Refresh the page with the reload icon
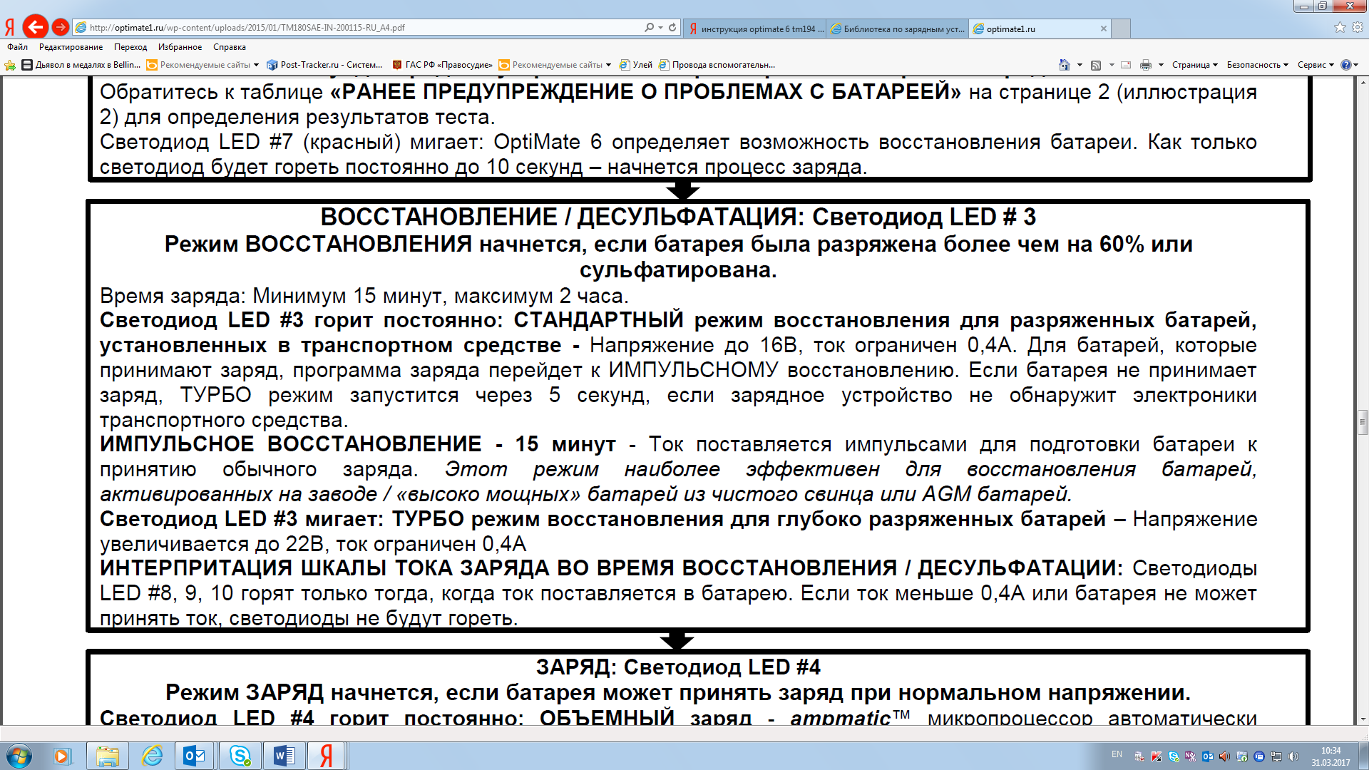This screenshot has height=770, width=1369. tap(672, 27)
